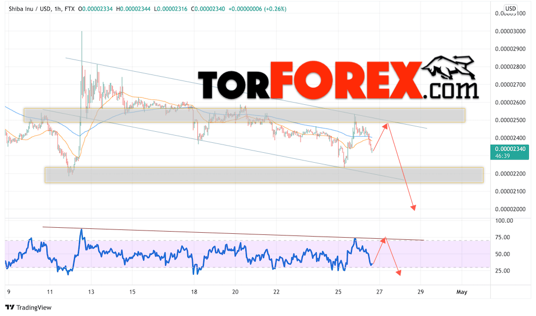Image resolution: width=536 pixels, height=316 pixels.
Task: Click the RSI 75.00 scale label
Action: [x=502, y=237]
